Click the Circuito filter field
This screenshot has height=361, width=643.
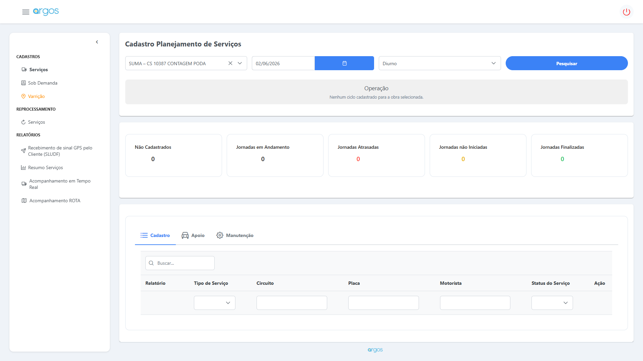tap(292, 303)
